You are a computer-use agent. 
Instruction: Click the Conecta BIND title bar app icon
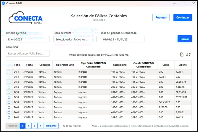click(x=3, y=3)
